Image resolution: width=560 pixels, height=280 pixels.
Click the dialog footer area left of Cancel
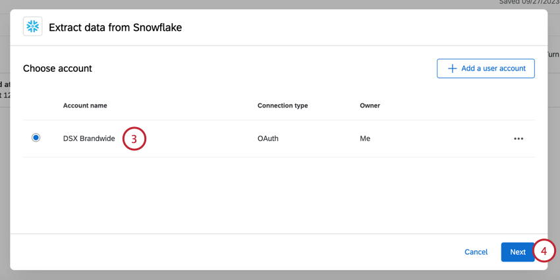click(231, 252)
